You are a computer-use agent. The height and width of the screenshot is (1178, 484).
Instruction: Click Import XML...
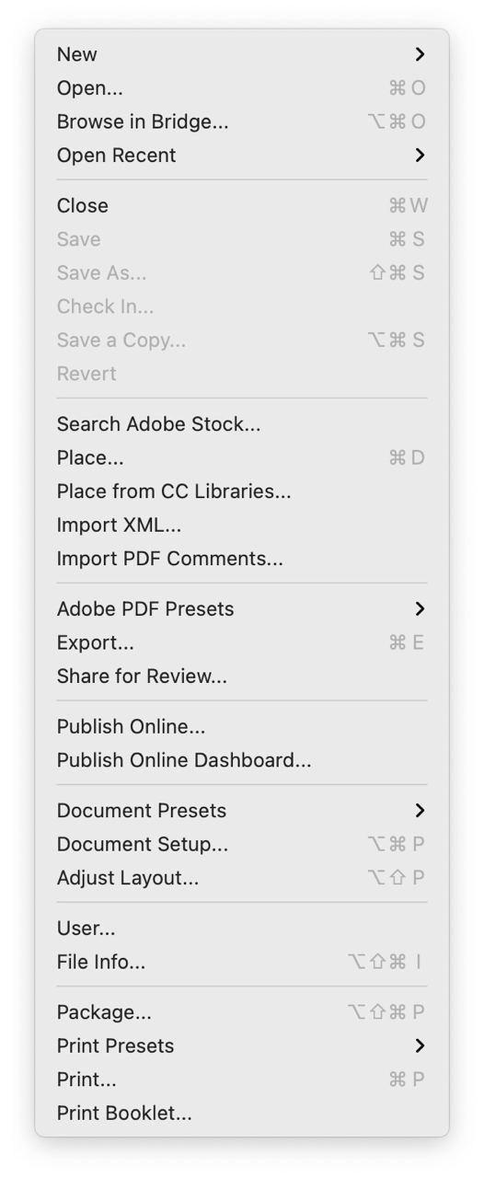coord(242,525)
